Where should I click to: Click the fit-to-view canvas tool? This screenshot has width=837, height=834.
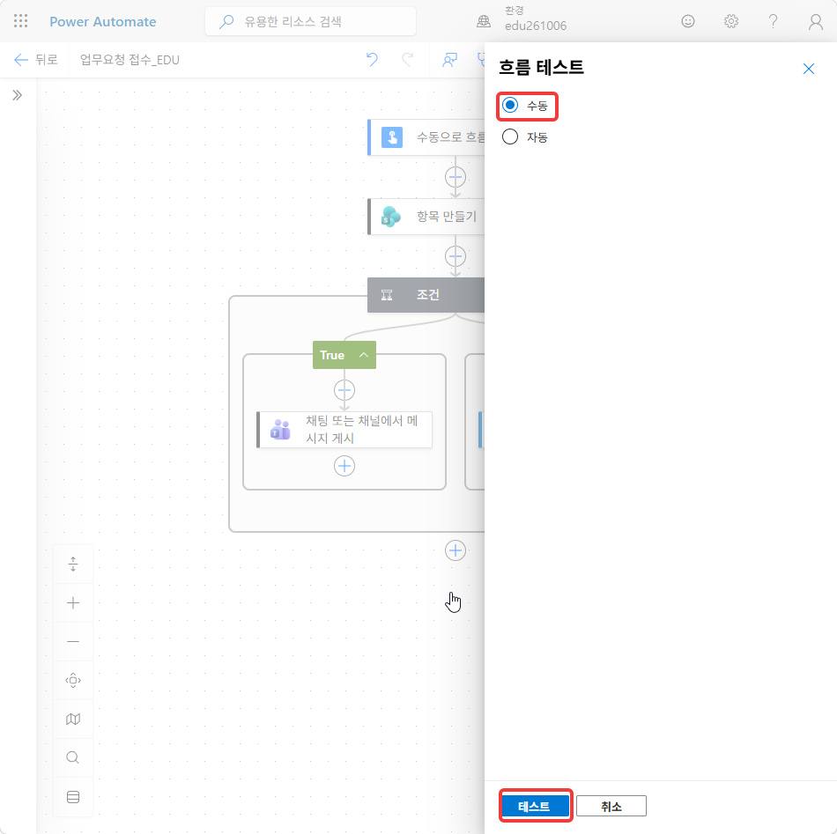click(x=73, y=681)
